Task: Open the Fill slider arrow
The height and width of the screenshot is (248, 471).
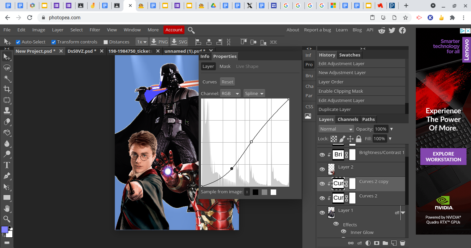Action: [390, 139]
